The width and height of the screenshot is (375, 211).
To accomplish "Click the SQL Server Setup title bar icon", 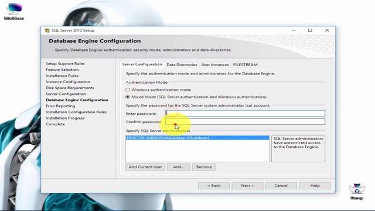I will (47, 30).
